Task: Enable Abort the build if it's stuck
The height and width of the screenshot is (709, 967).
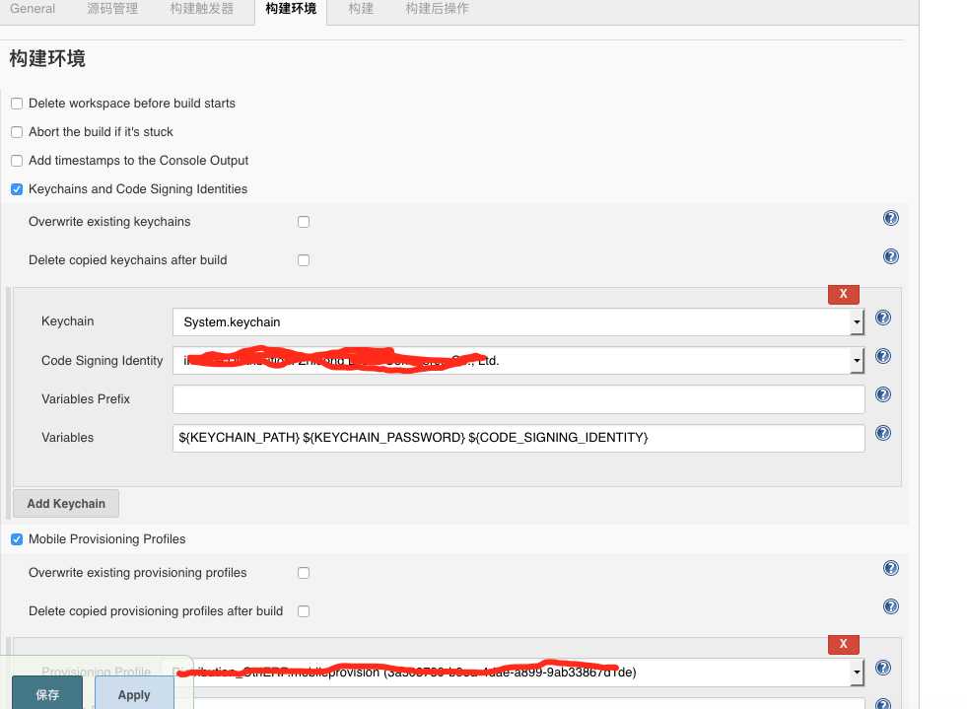Action: (x=17, y=132)
